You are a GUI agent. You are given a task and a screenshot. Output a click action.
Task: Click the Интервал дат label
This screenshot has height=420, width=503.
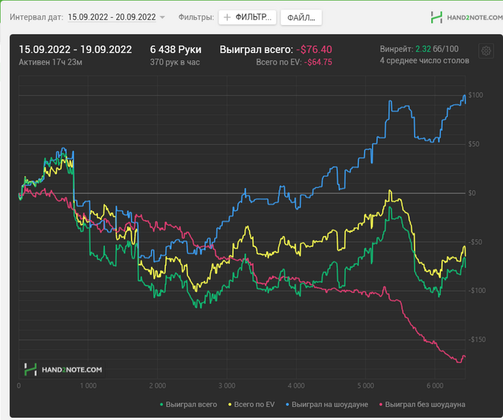(x=36, y=17)
